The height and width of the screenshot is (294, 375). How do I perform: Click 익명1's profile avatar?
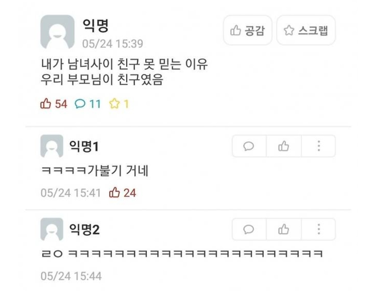pos(52,146)
